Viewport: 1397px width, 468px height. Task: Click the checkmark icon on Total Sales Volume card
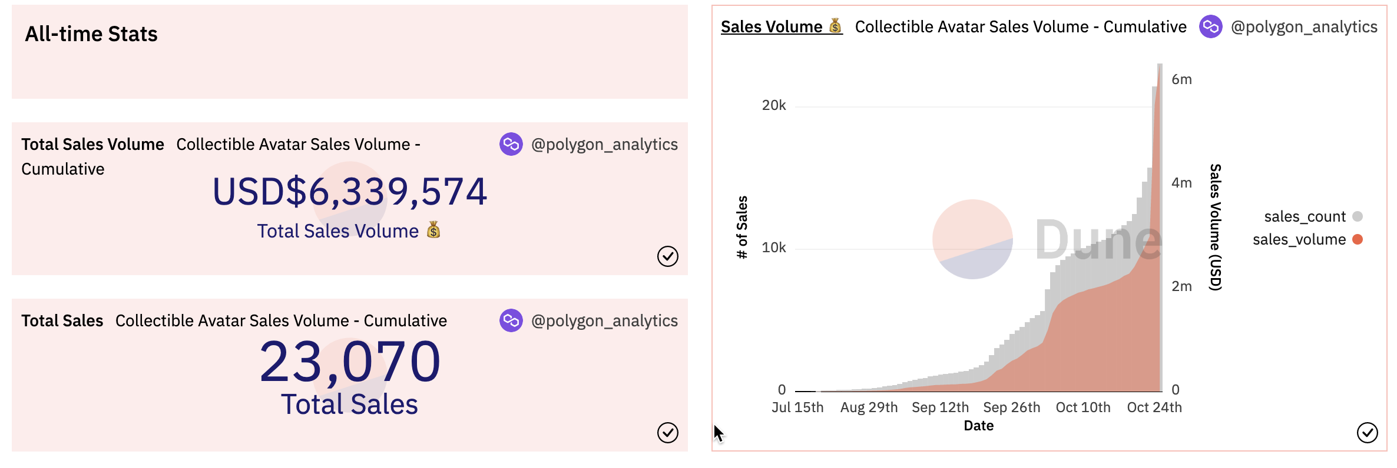(x=667, y=256)
